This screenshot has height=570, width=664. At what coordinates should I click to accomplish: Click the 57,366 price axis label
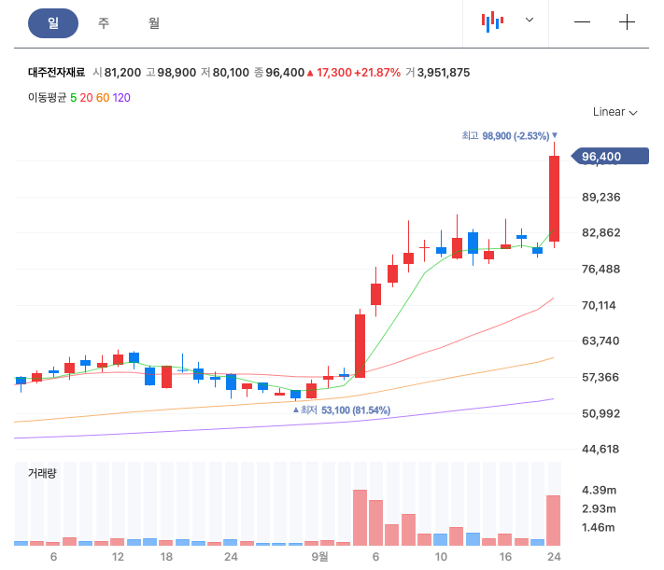point(600,378)
